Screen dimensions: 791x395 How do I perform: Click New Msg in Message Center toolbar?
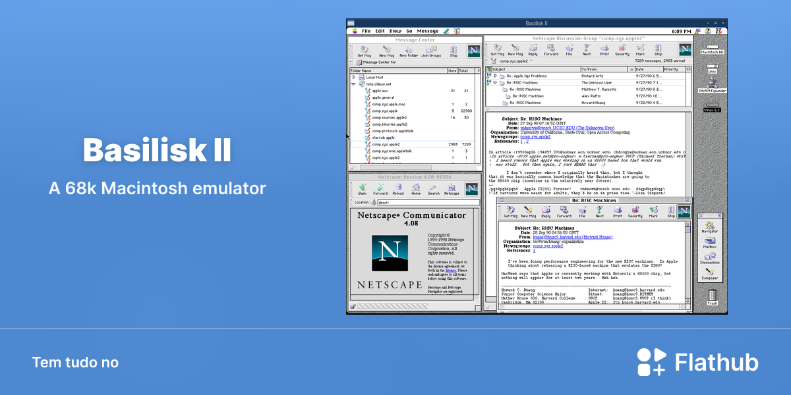(x=386, y=51)
